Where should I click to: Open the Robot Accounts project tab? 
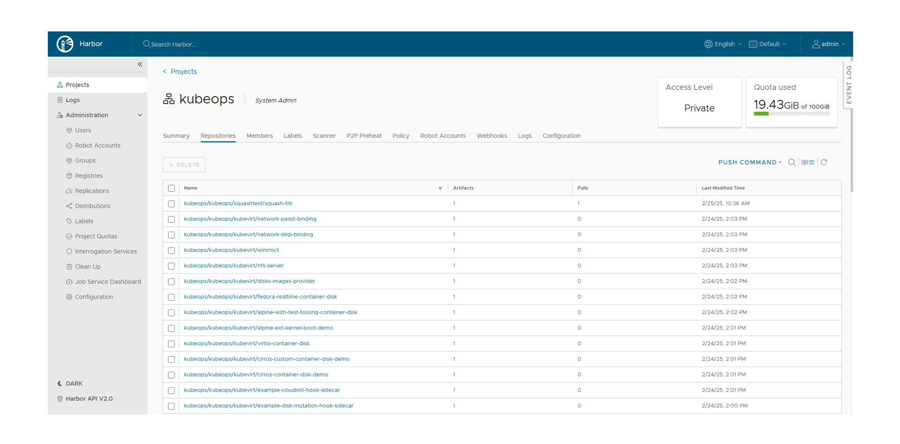443,136
